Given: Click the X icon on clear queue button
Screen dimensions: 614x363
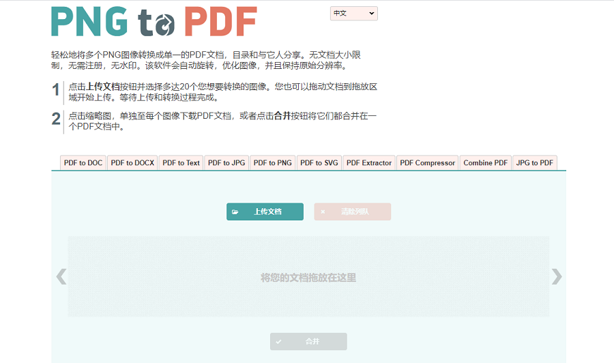Looking at the screenshot, I should click(x=323, y=212).
